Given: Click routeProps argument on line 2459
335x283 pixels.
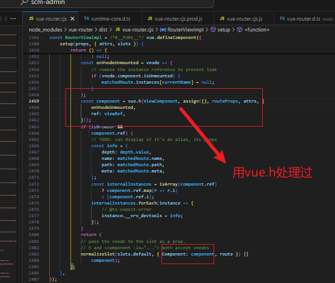Looking at the screenshot, I should [x=225, y=101].
